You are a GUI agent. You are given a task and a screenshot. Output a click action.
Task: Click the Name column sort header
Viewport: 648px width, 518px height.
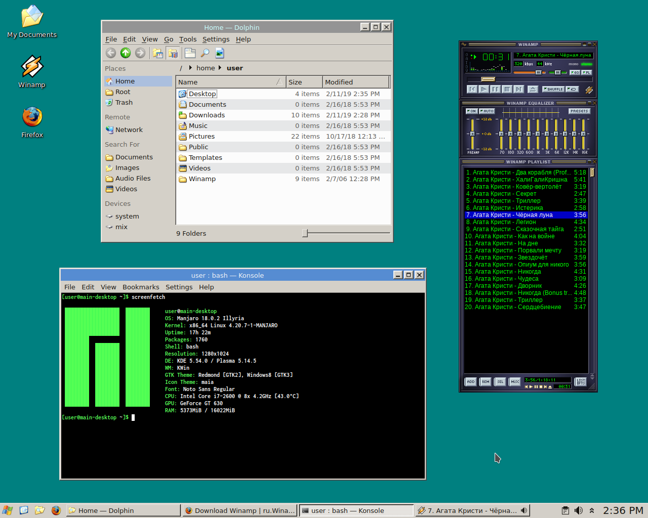tap(231, 82)
